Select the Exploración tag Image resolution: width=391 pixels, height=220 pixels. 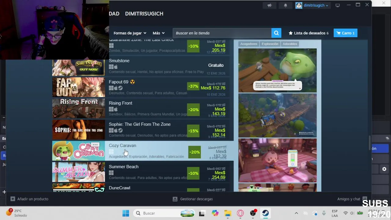click(x=270, y=44)
